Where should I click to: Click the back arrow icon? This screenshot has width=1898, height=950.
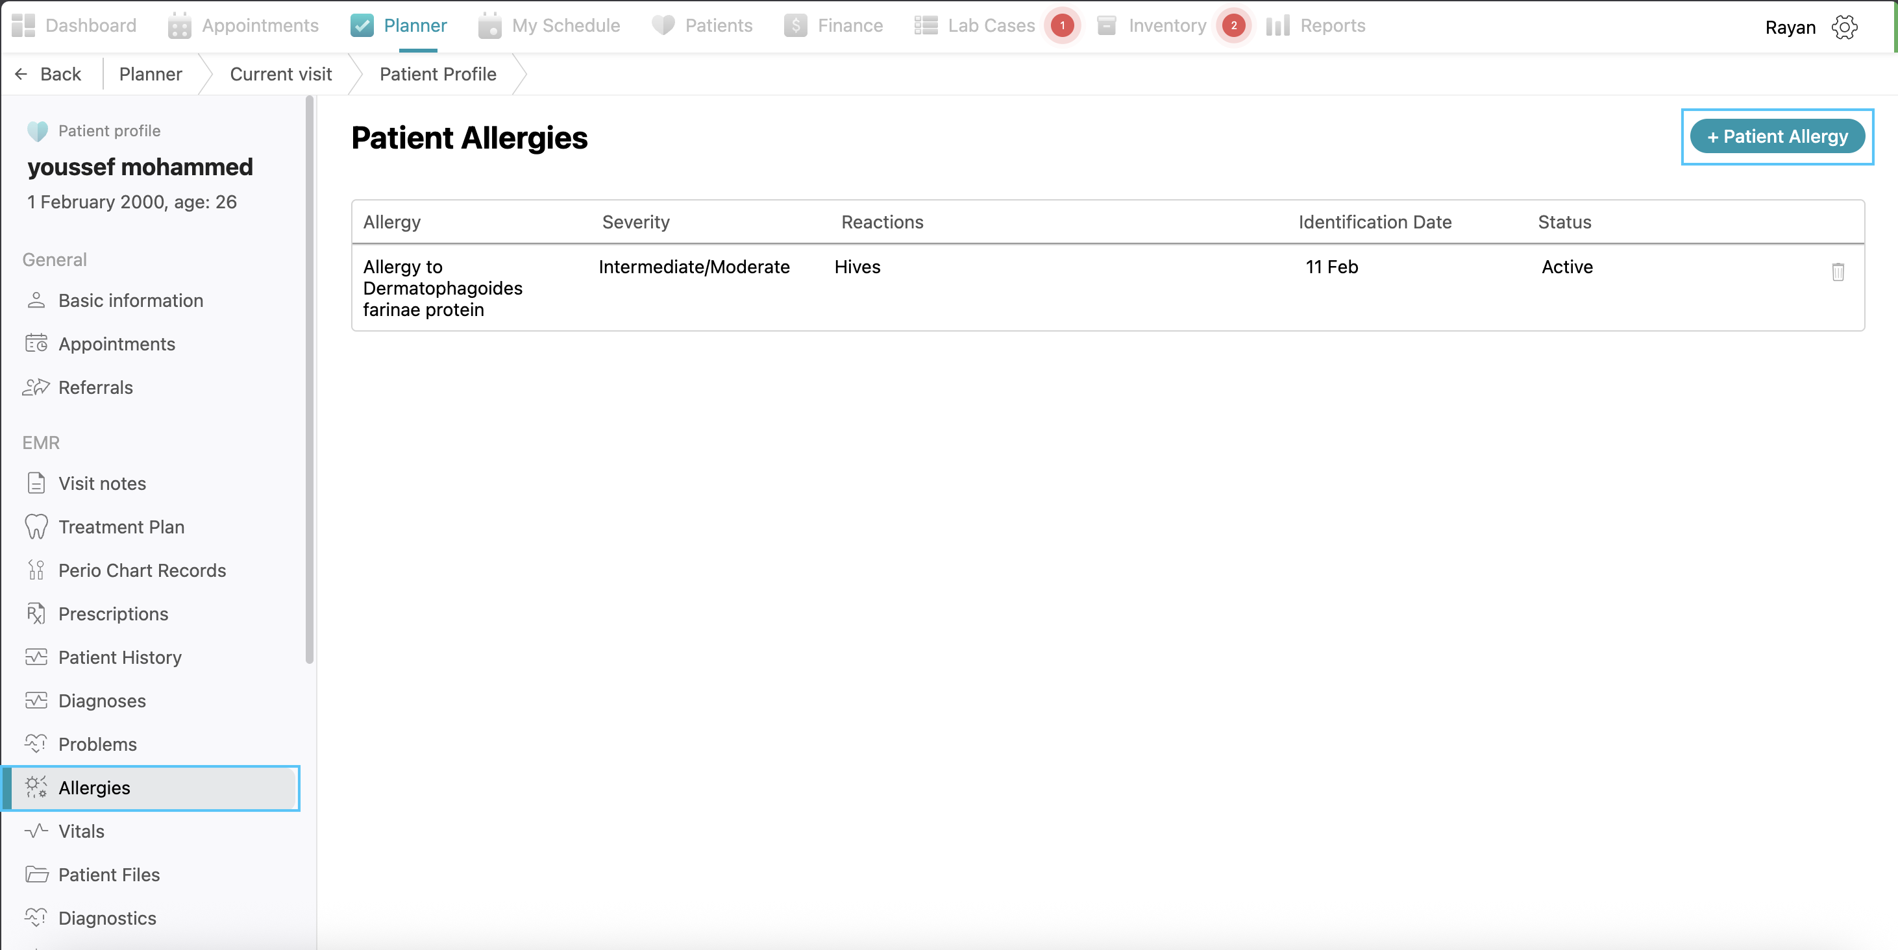pos(21,75)
